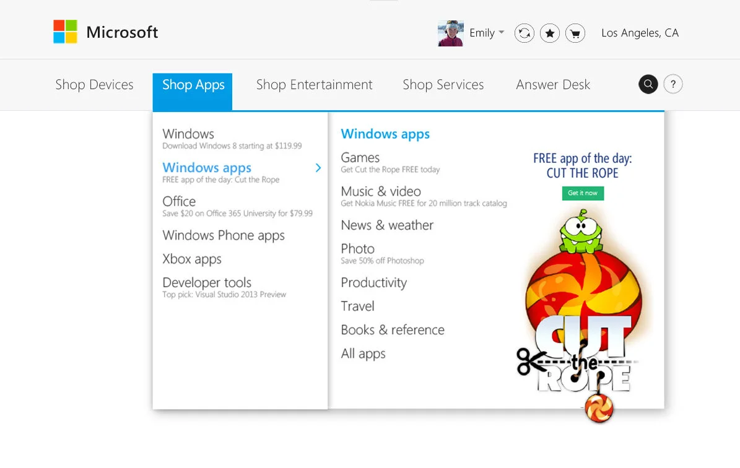Viewport: 740px width, 468px height.
Task: Select the Office submenu entry
Action: pos(179,201)
